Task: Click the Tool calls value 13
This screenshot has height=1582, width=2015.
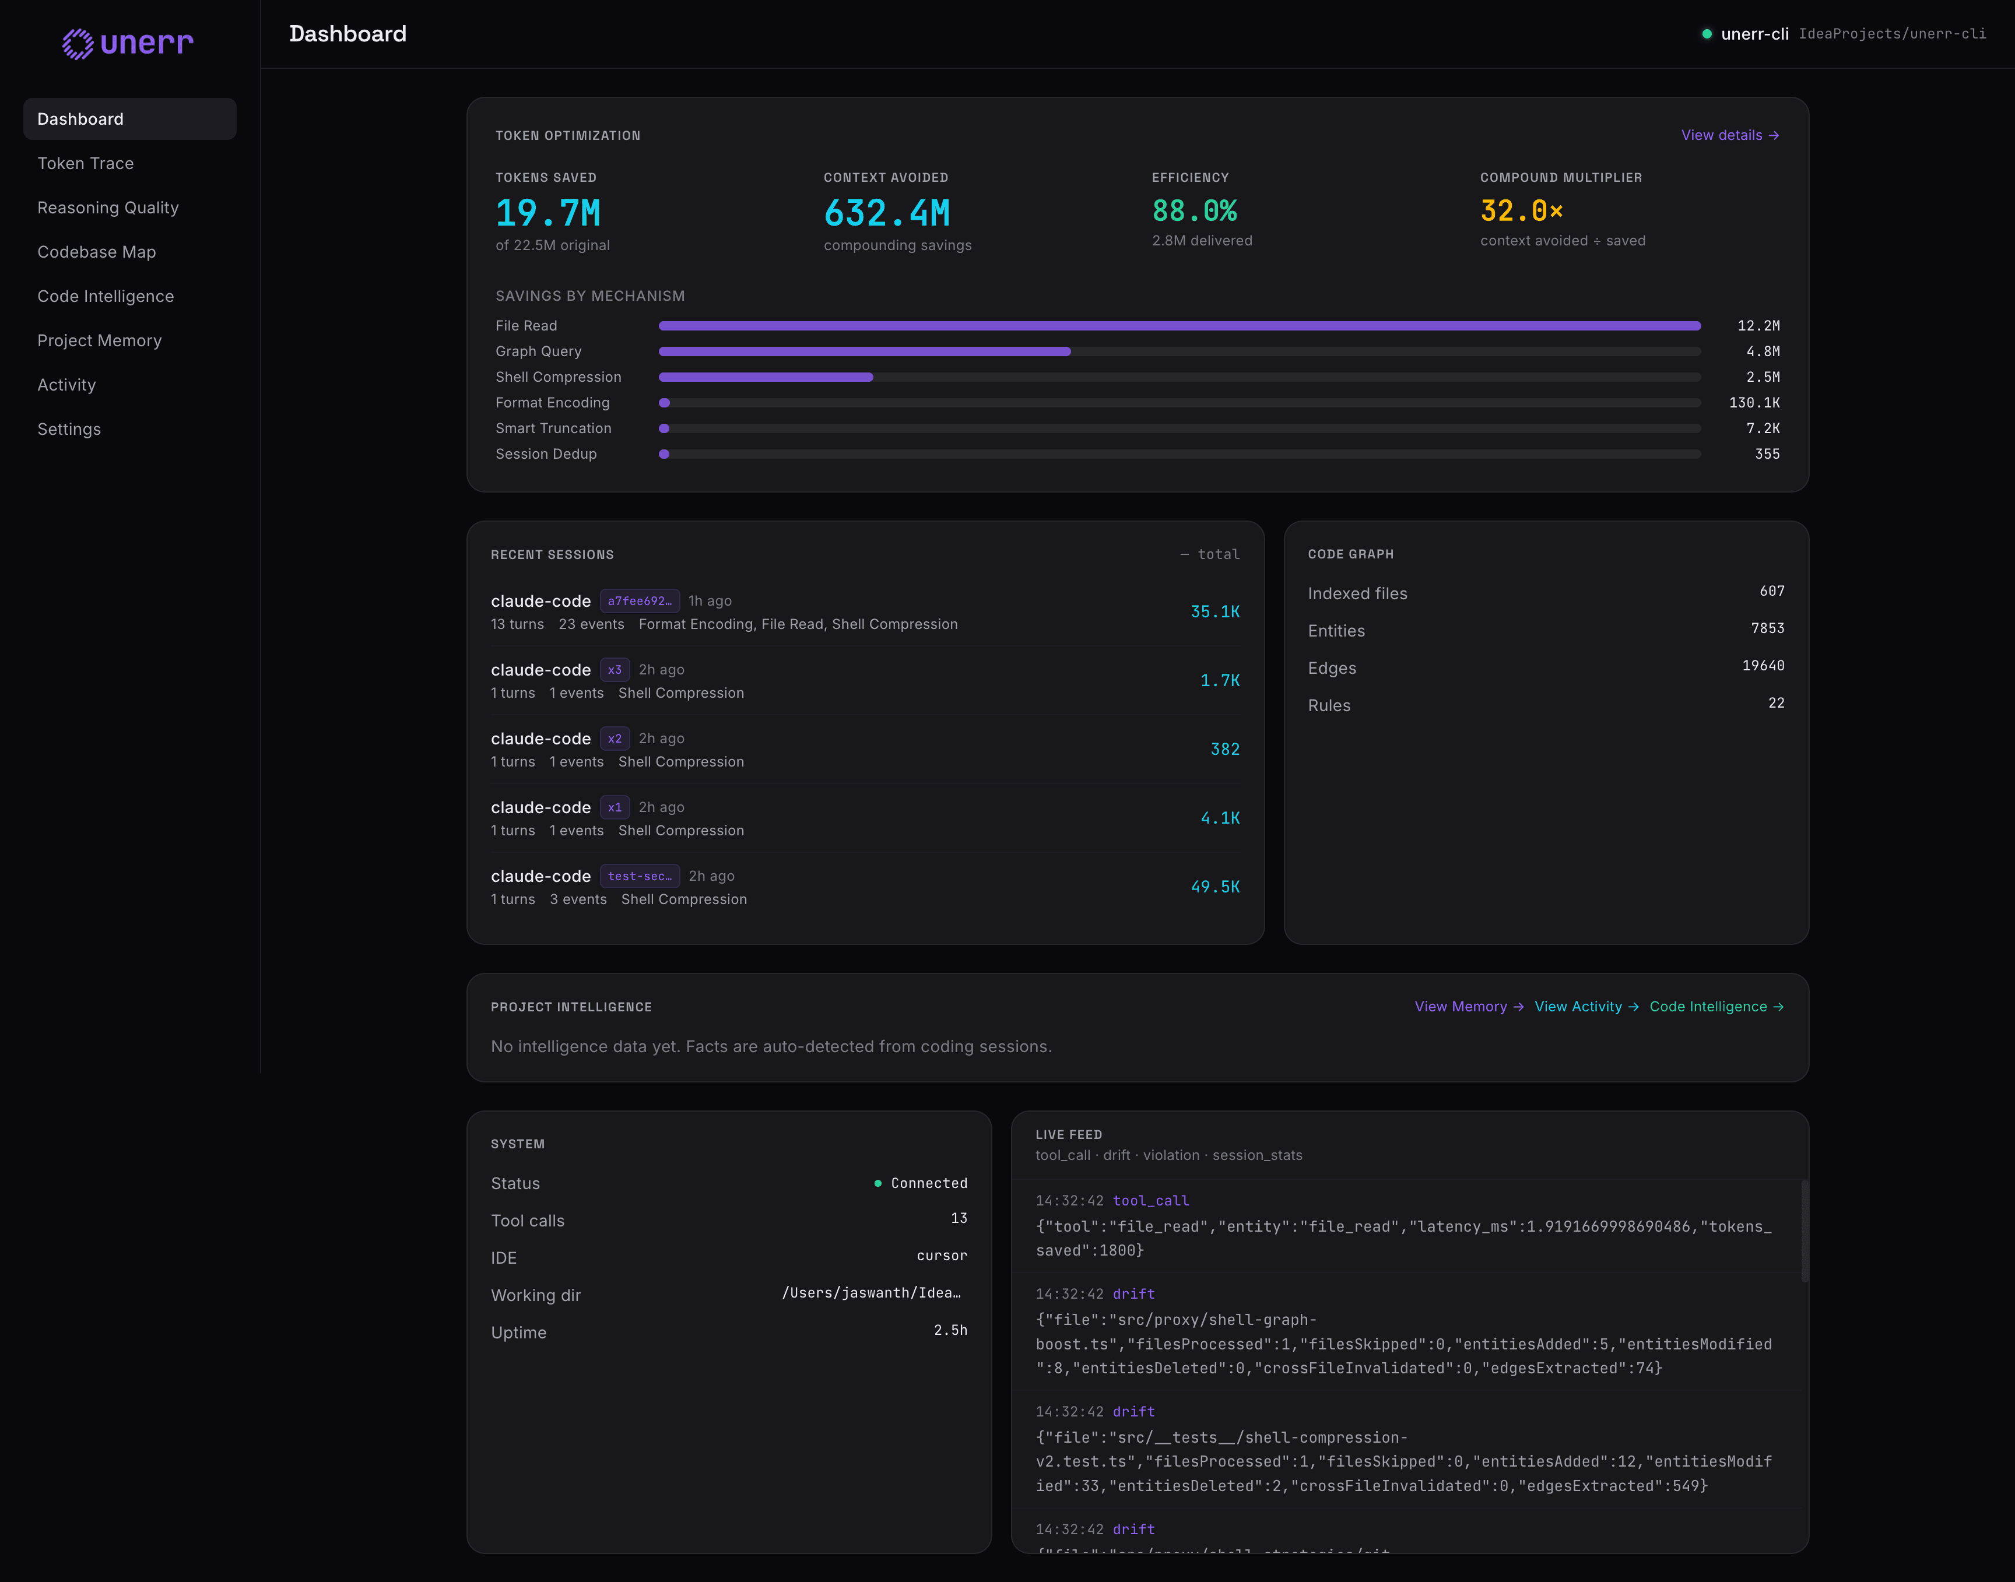Action: [x=959, y=1219]
